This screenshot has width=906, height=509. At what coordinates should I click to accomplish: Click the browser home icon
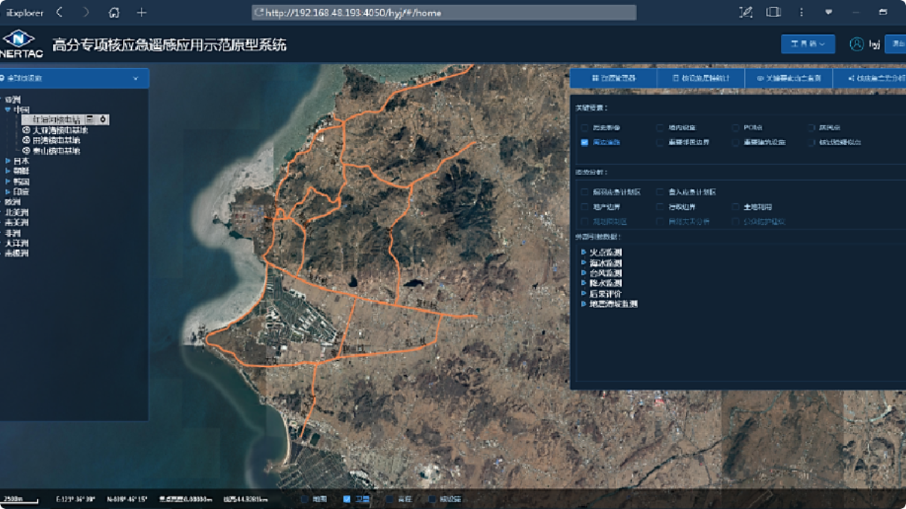tap(114, 12)
